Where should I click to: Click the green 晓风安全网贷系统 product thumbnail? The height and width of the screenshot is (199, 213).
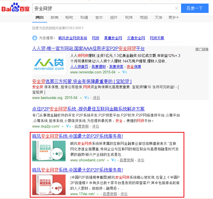[49, 151]
